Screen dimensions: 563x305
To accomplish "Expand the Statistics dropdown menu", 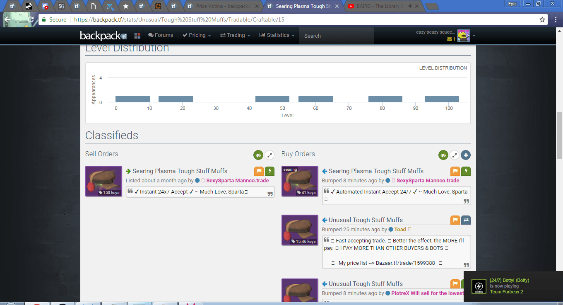I will click(277, 35).
